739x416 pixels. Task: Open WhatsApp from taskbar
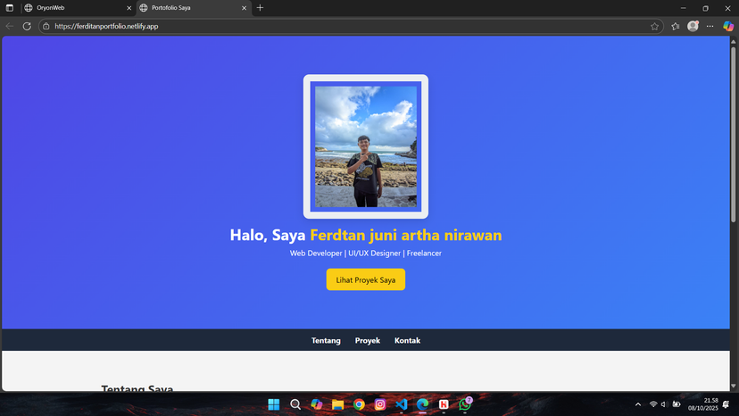tap(465, 404)
